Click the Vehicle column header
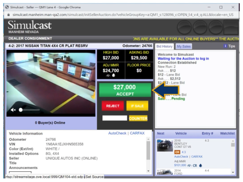 181,133
